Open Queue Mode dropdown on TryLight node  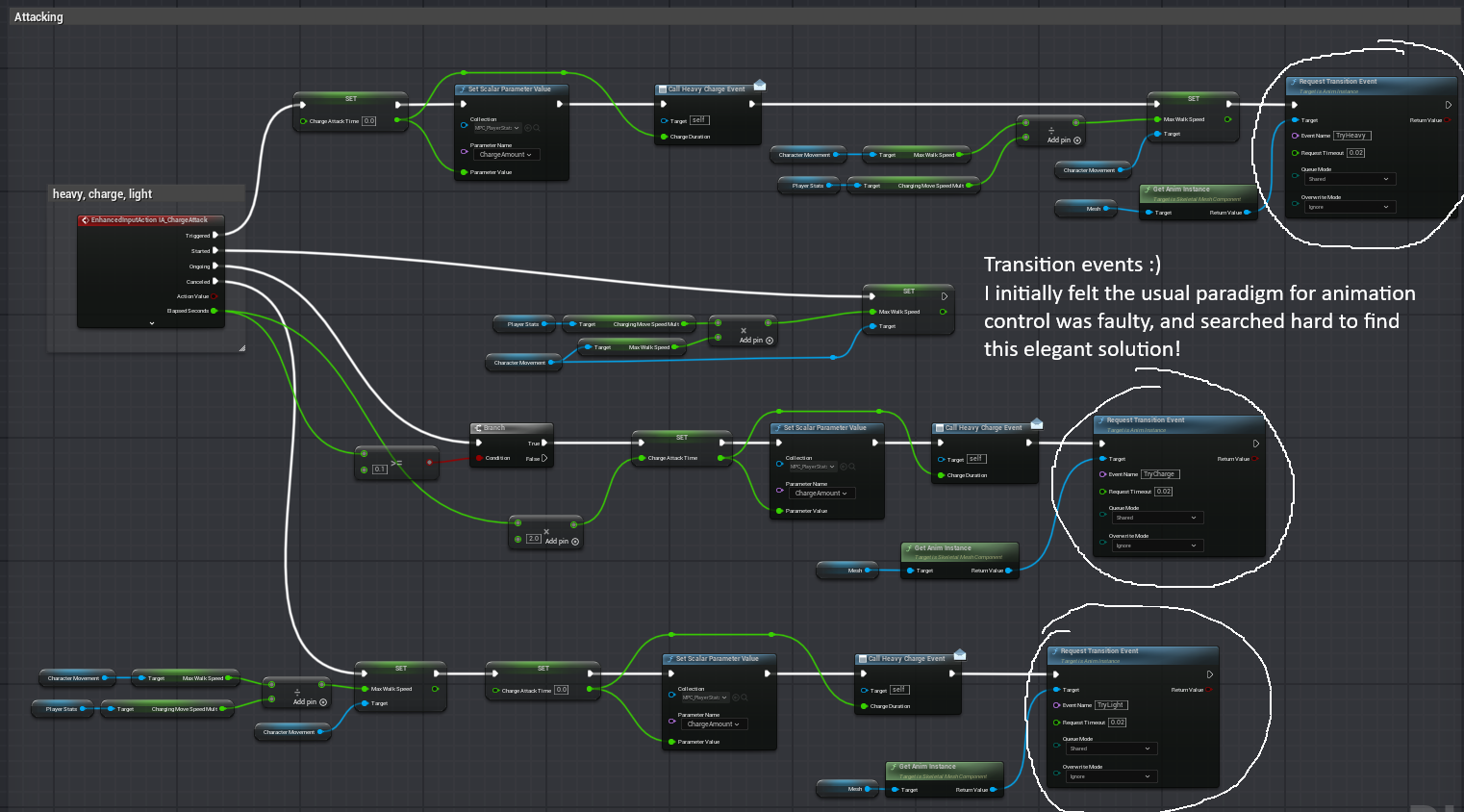point(1112,749)
